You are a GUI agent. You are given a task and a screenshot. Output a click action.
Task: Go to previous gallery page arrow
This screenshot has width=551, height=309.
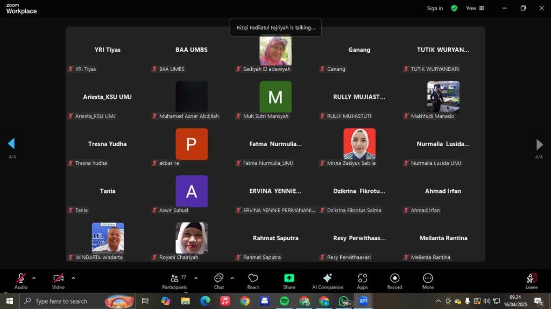click(x=11, y=143)
